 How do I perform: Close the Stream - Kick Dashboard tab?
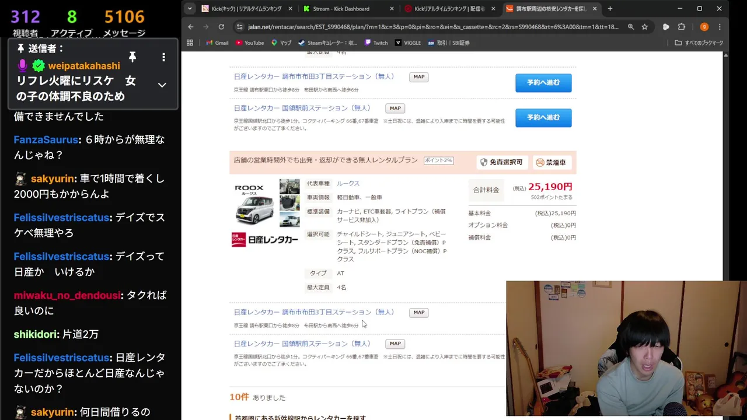click(392, 9)
